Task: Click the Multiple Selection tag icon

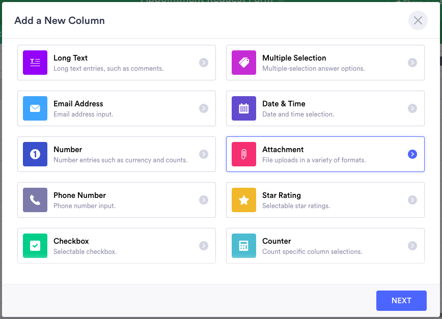Action: (244, 63)
